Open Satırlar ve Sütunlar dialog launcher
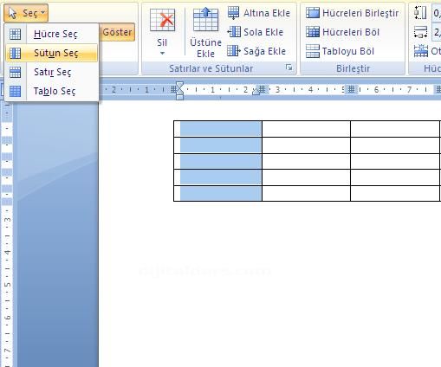Image resolution: width=441 pixels, height=367 pixels. (289, 68)
